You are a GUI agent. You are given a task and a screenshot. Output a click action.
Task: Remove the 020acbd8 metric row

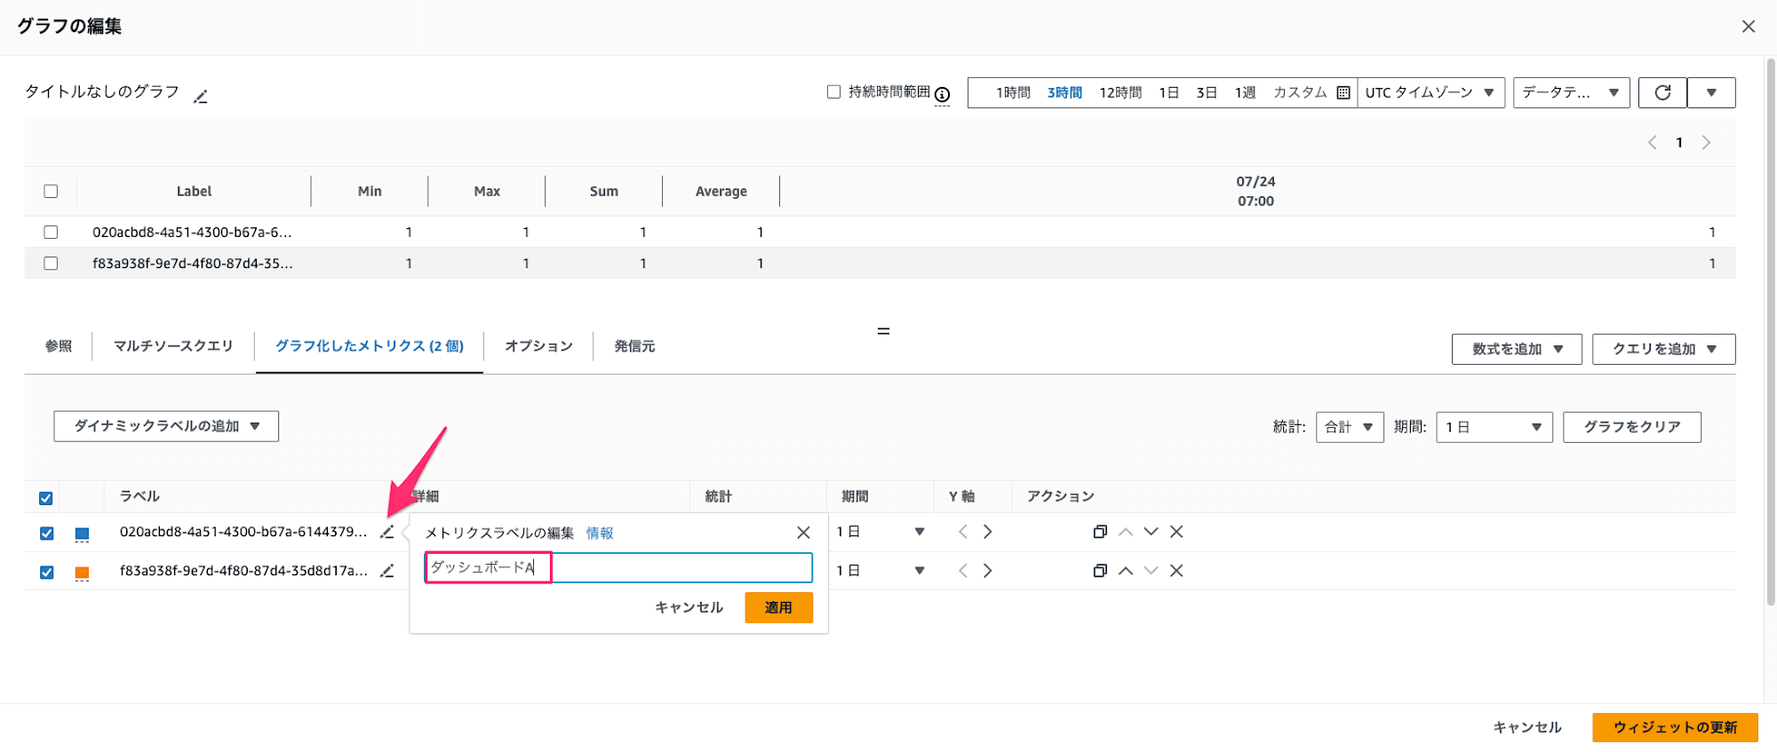[1176, 532]
